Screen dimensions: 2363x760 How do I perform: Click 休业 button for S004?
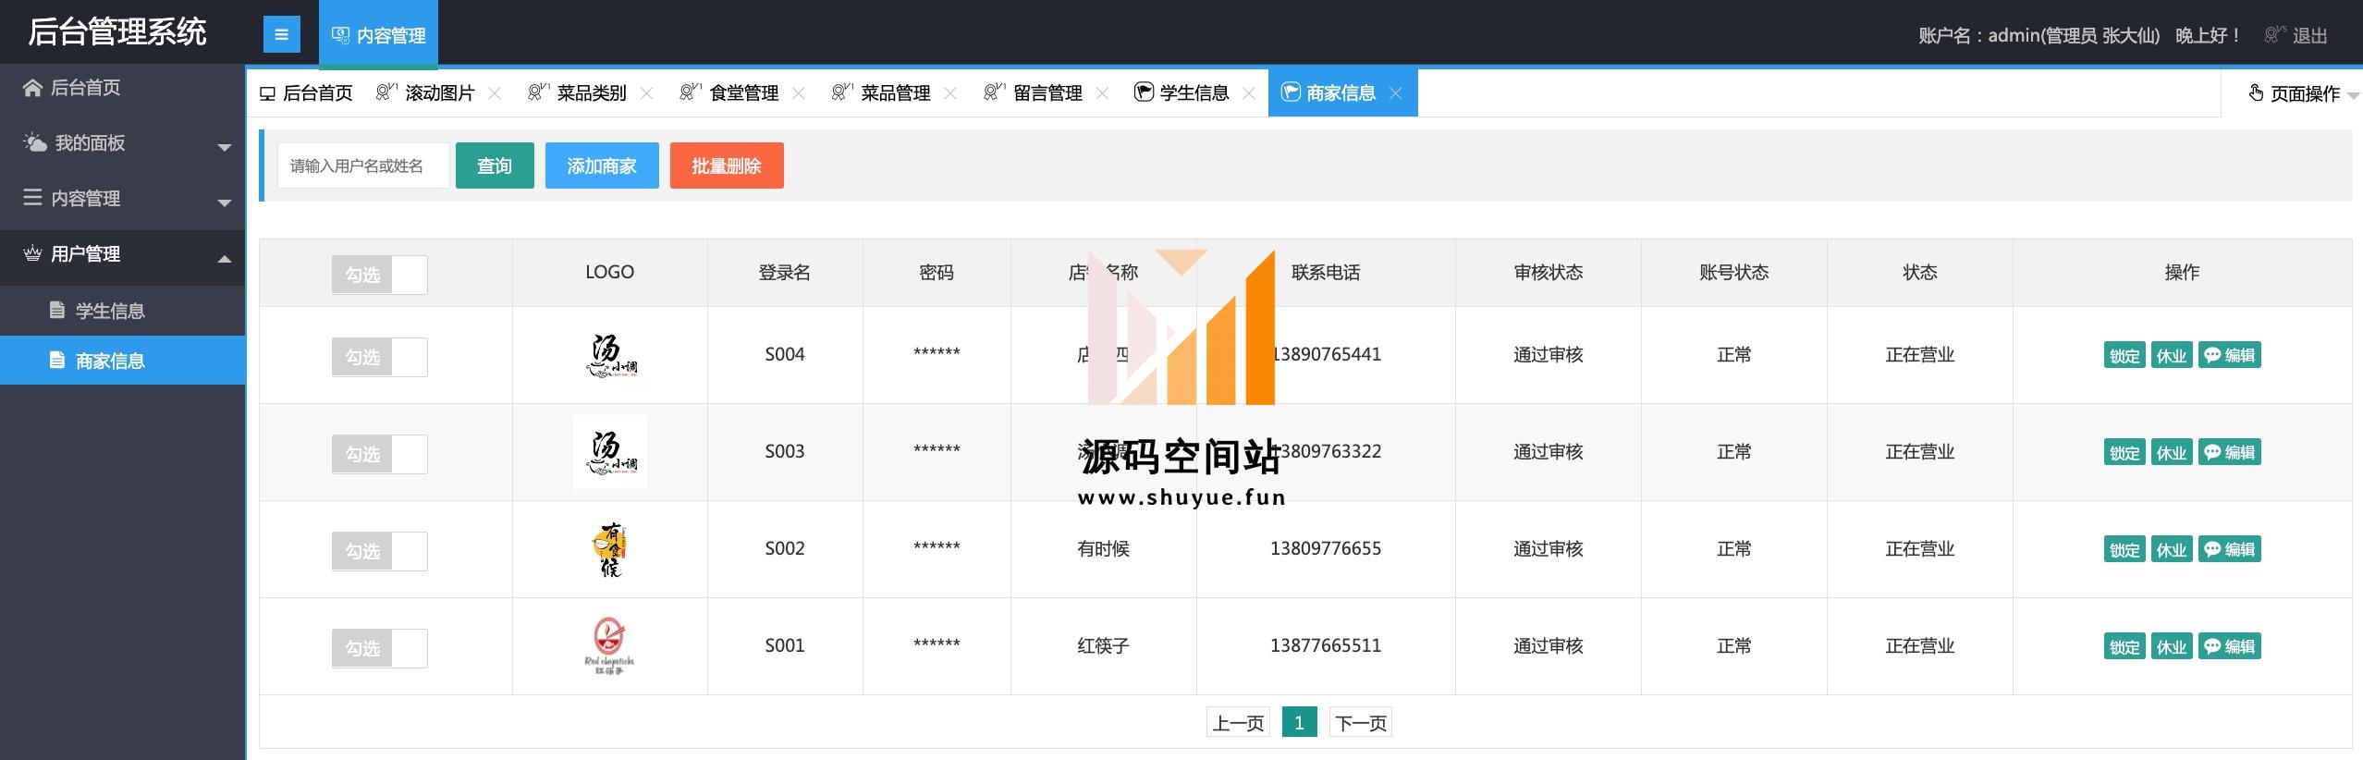2172,355
